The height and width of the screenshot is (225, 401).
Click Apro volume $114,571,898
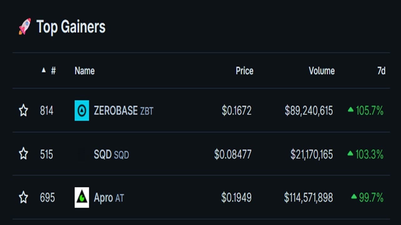click(308, 198)
